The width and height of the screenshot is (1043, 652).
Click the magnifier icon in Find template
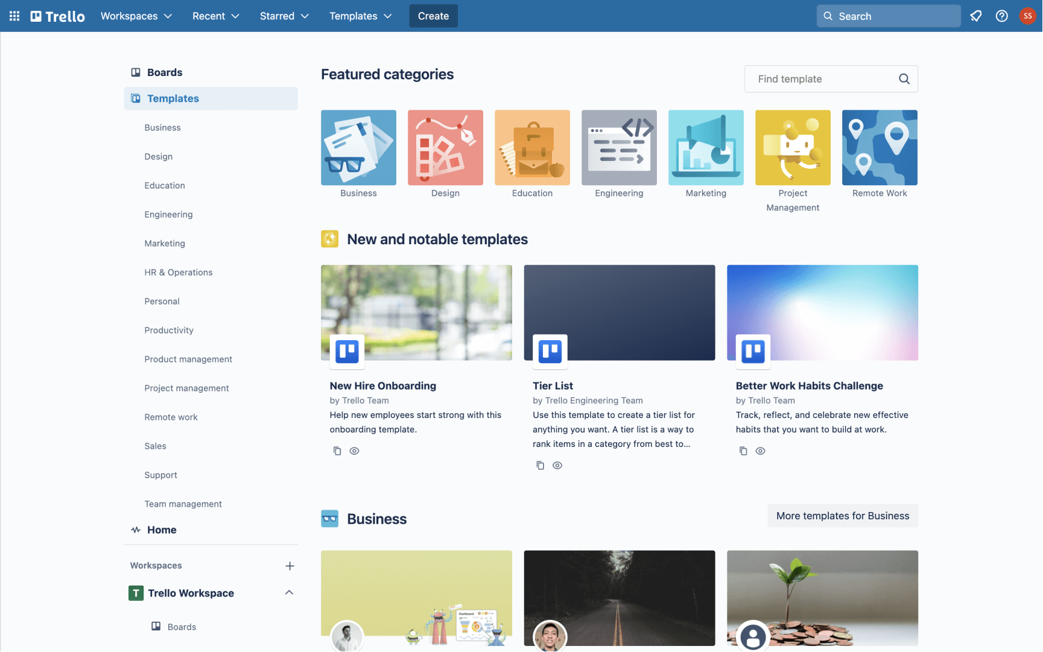click(x=904, y=79)
